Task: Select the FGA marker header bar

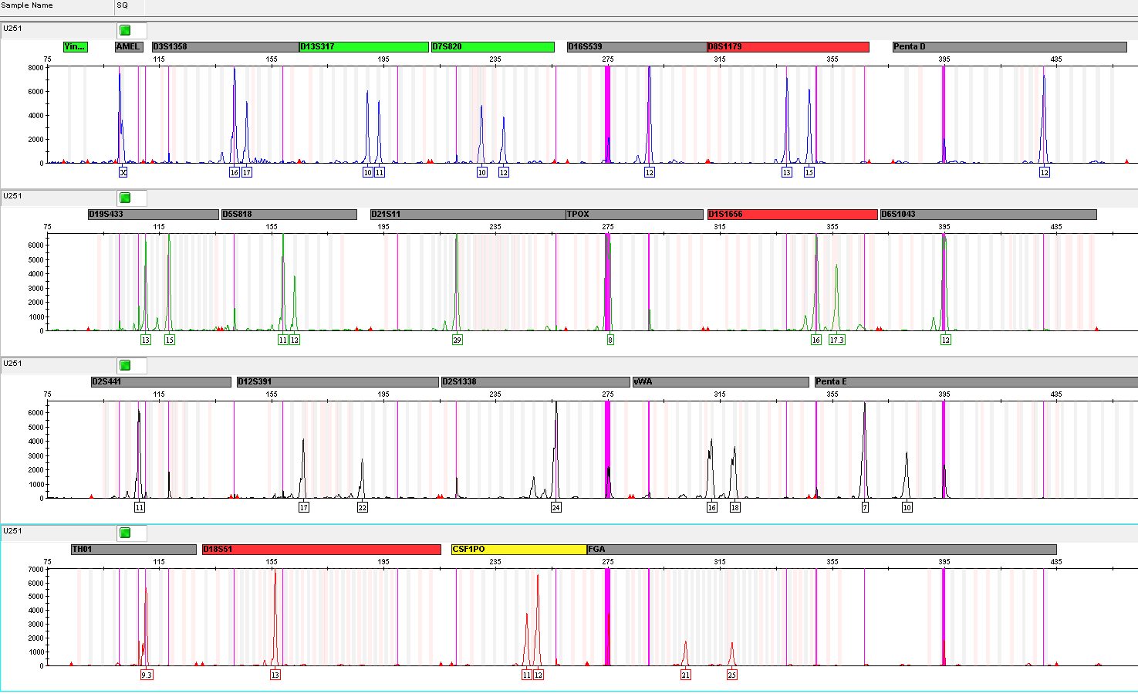Action: pos(821,550)
